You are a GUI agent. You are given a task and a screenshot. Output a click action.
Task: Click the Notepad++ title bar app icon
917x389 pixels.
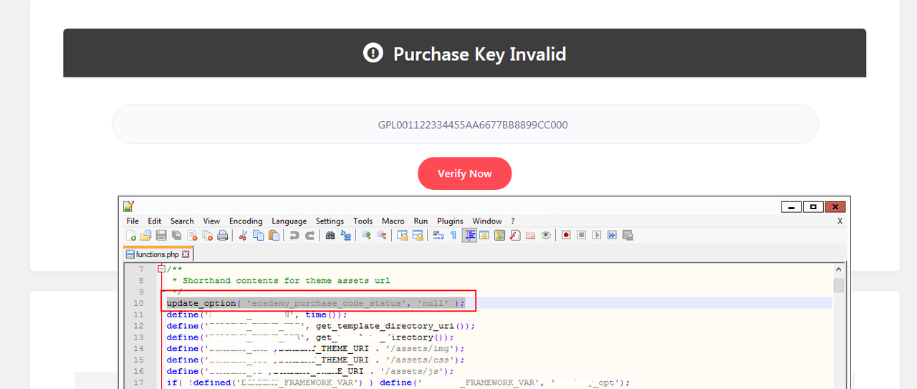click(128, 206)
